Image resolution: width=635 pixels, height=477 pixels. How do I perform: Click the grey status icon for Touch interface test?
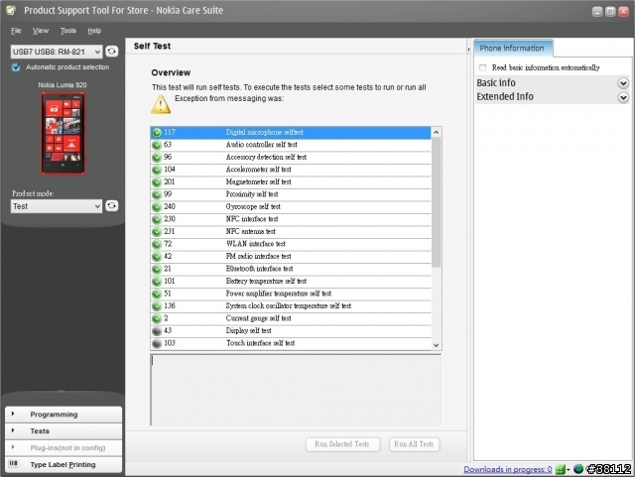pyautogui.click(x=157, y=343)
